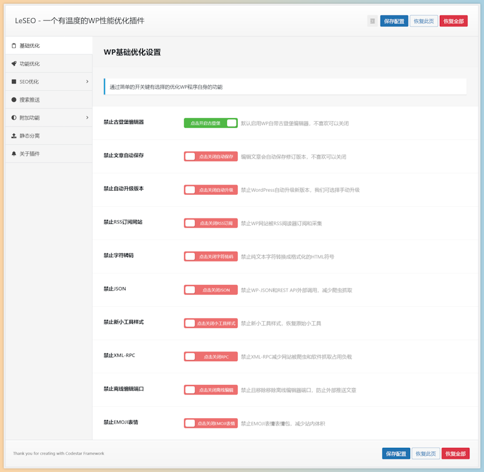Viewport: 484px width, 472px height.
Task: Click the bottom 恢复全部 button
Action: point(456,453)
